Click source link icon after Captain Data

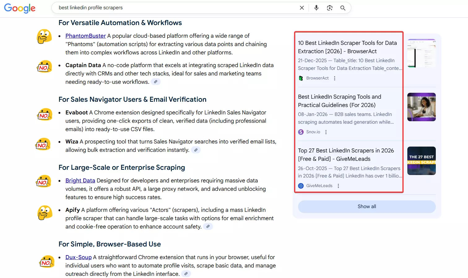pyautogui.click(x=156, y=82)
